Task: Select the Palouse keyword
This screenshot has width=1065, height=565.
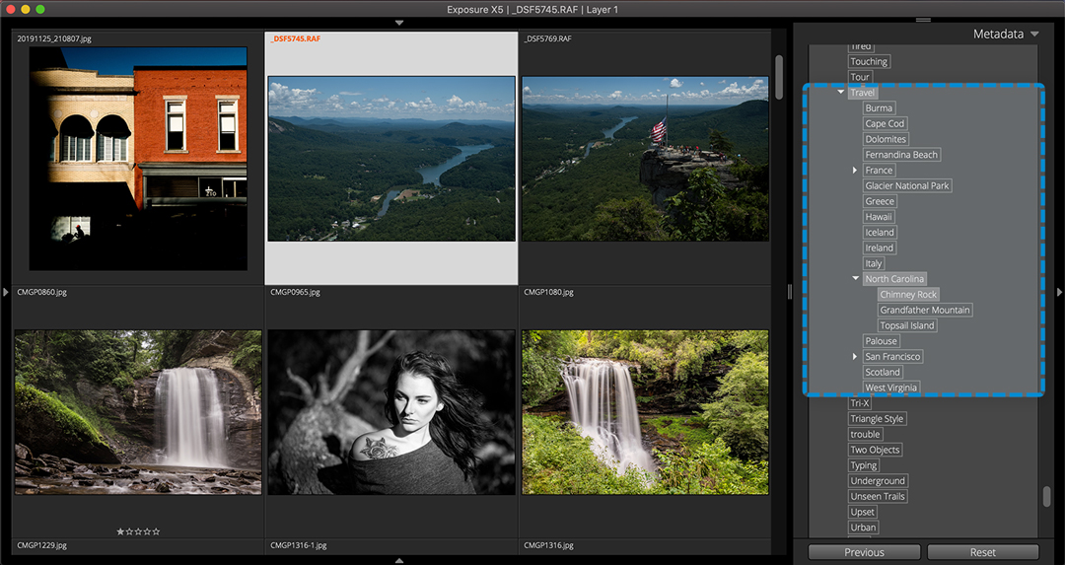Action: [x=881, y=341]
